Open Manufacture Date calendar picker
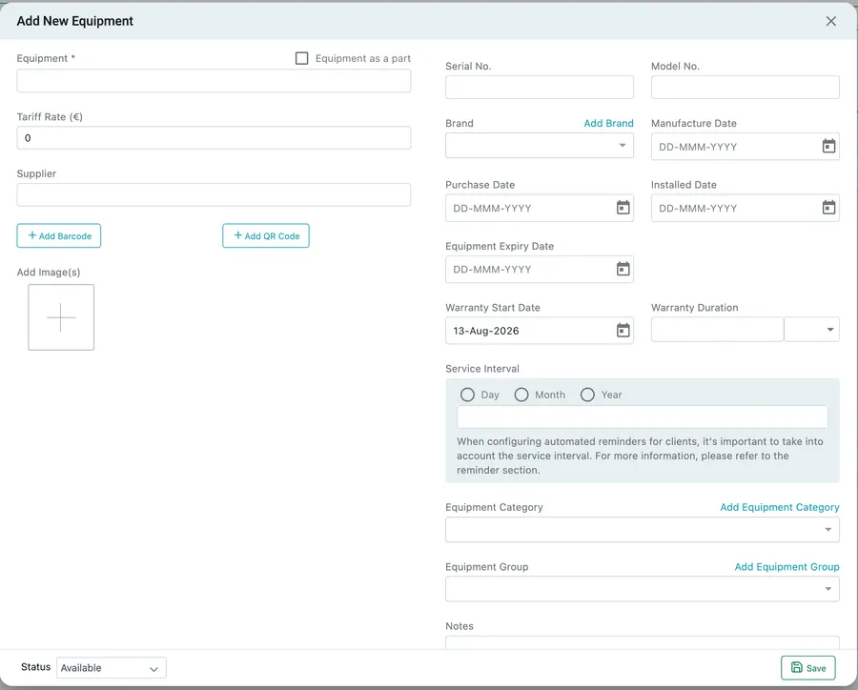The width and height of the screenshot is (858, 690). [828, 146]
